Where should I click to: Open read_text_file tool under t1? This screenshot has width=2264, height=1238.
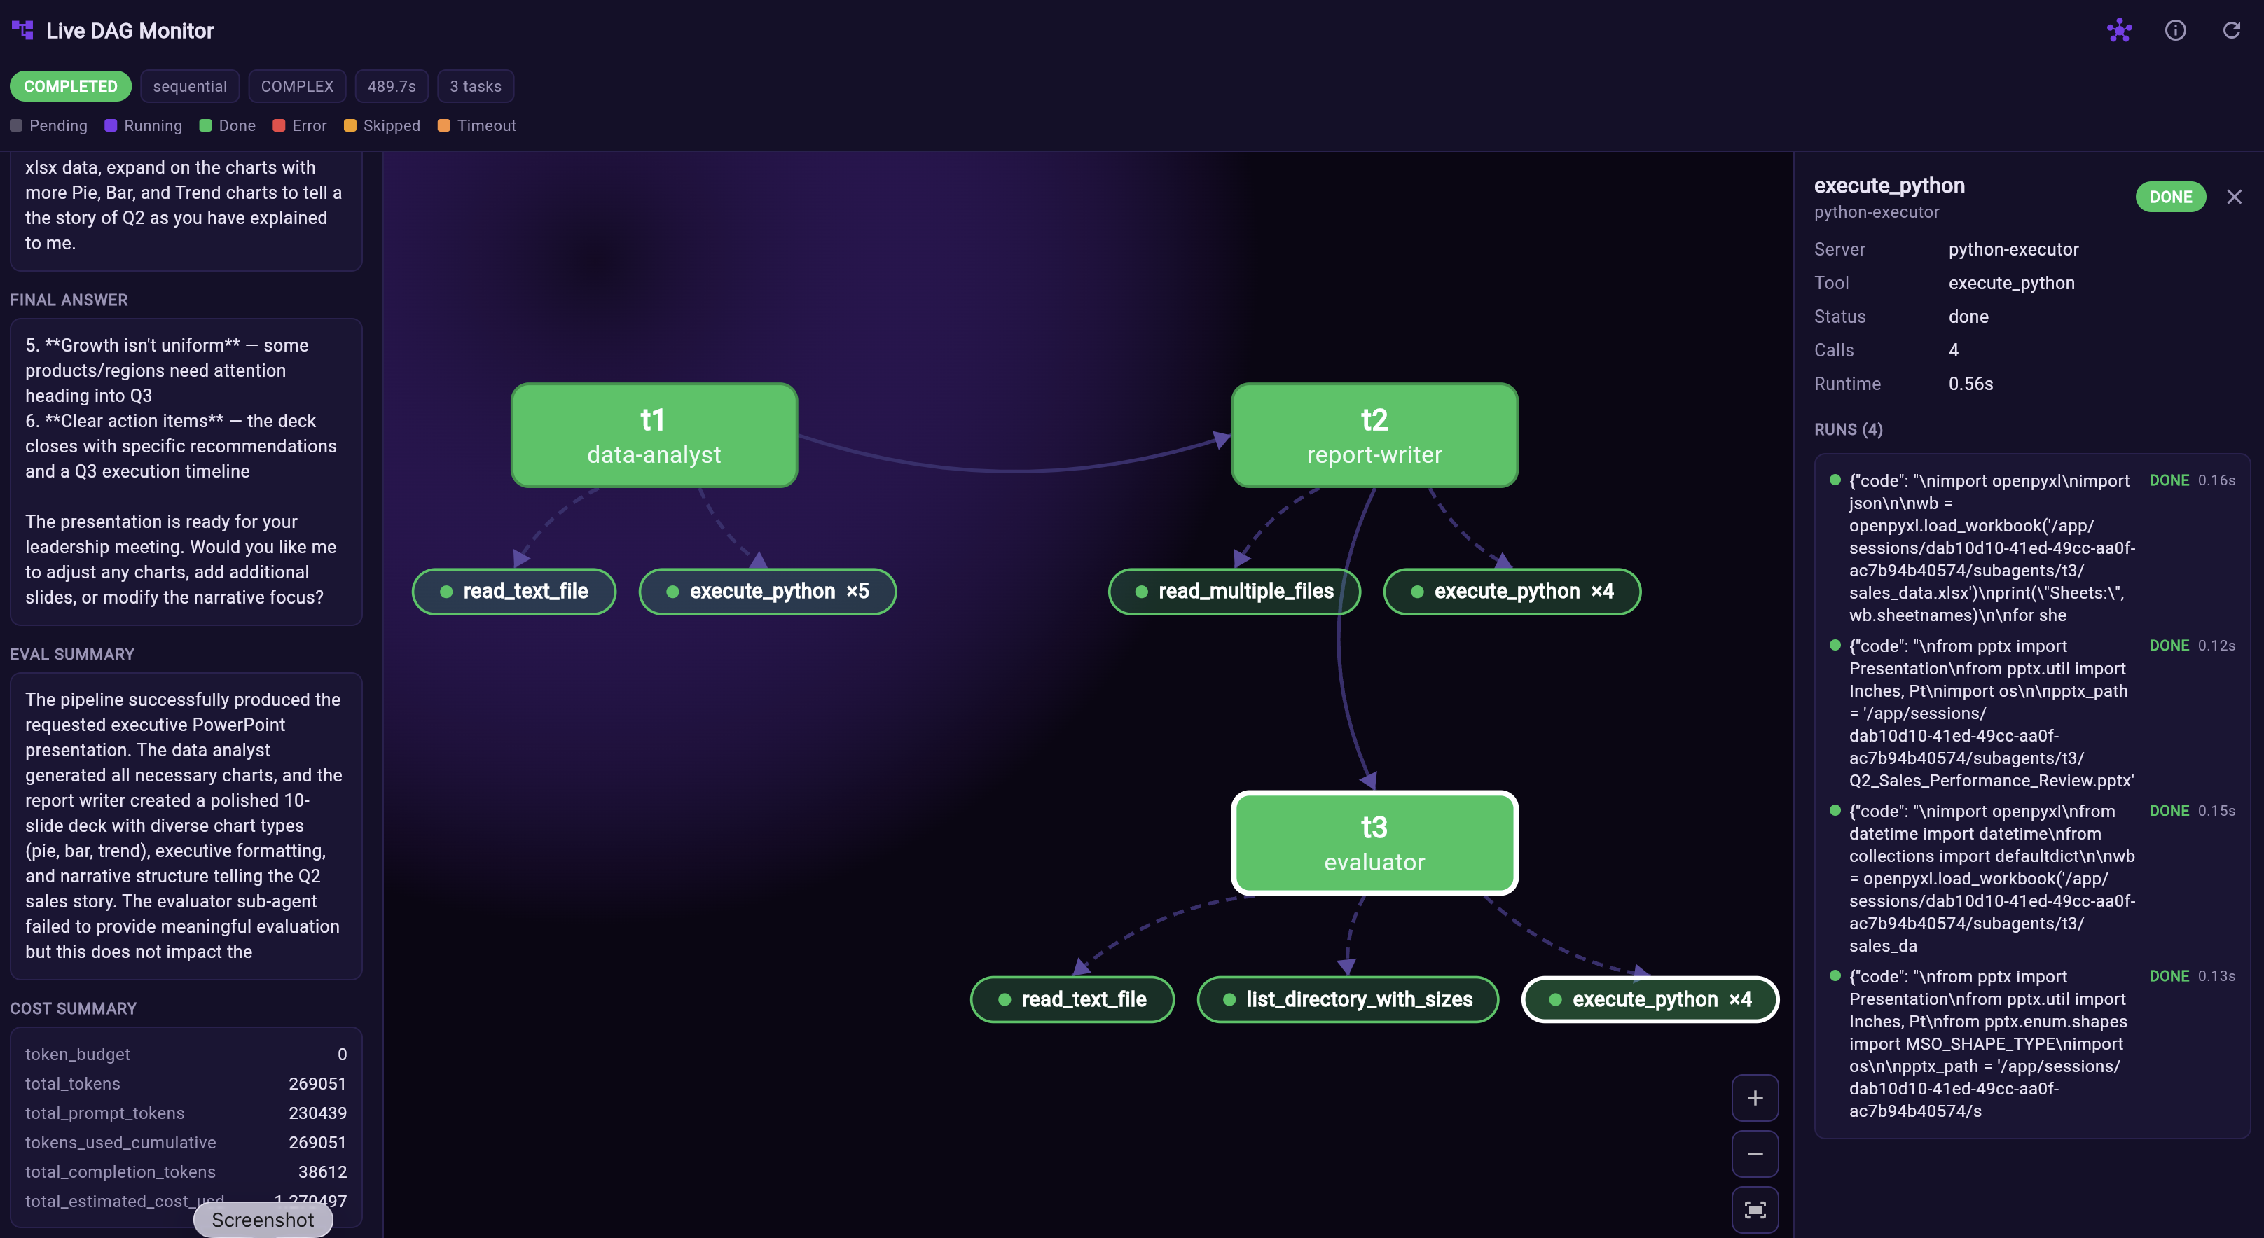[x=514, y=591]
